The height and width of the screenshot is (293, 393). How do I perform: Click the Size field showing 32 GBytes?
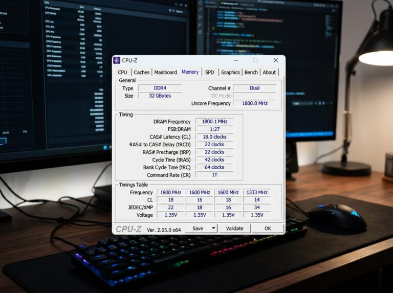coord(160,96)
